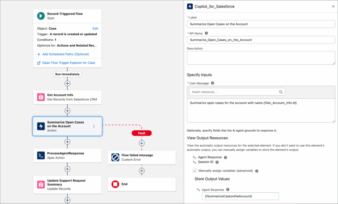Screen dimensions: 338x204
Task: Click info icon in Store Output Values
Action: (228, 189)
